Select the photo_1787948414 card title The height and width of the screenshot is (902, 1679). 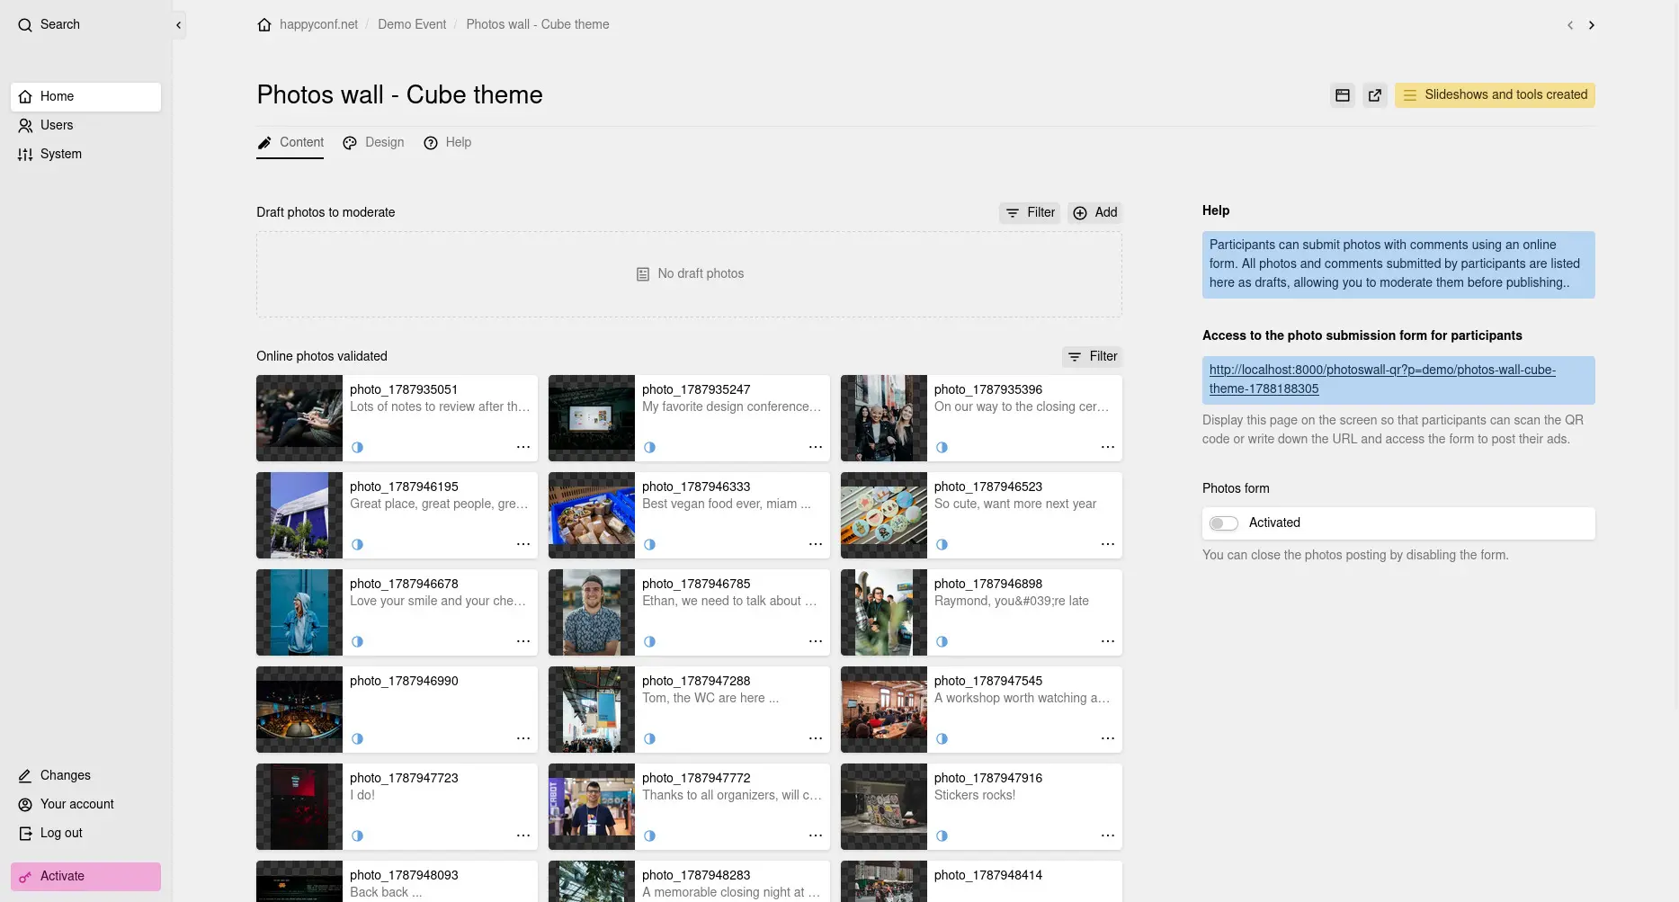click(x=988, y=876)
